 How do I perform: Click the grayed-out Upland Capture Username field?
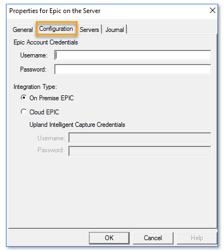click(140, 138)
